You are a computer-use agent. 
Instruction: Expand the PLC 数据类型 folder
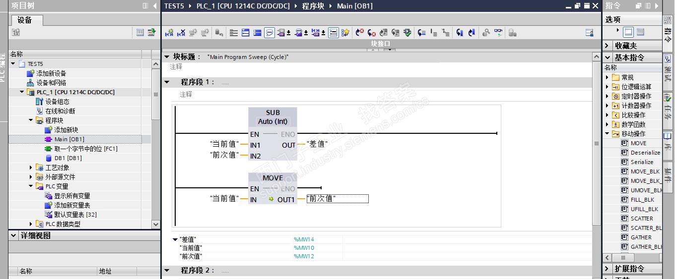(x=31, y=224)
